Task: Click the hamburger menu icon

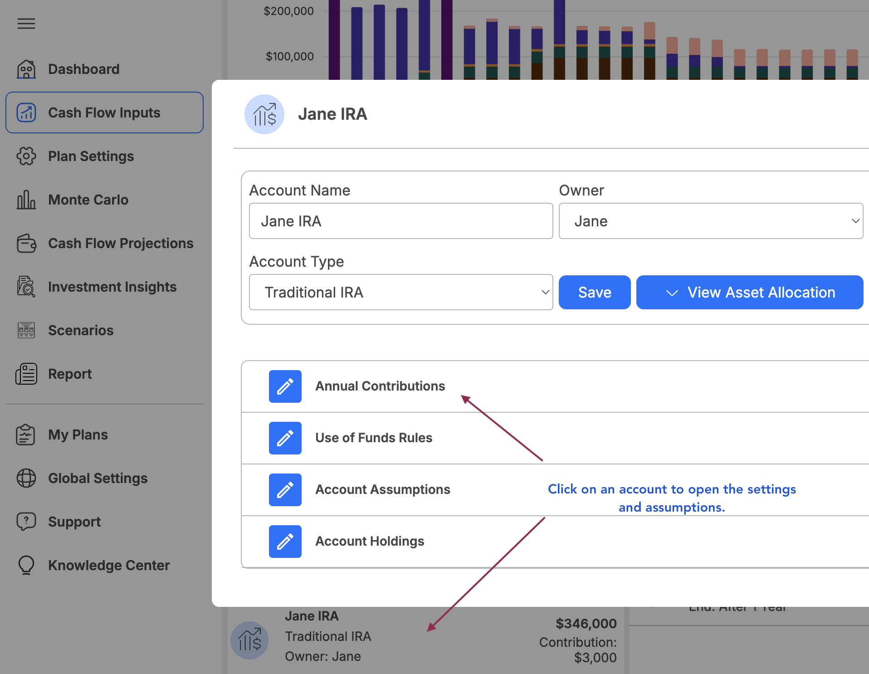Action: click(26, 24)
